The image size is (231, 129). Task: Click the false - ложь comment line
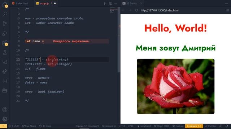36,82
